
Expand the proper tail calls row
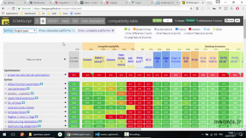65,74
